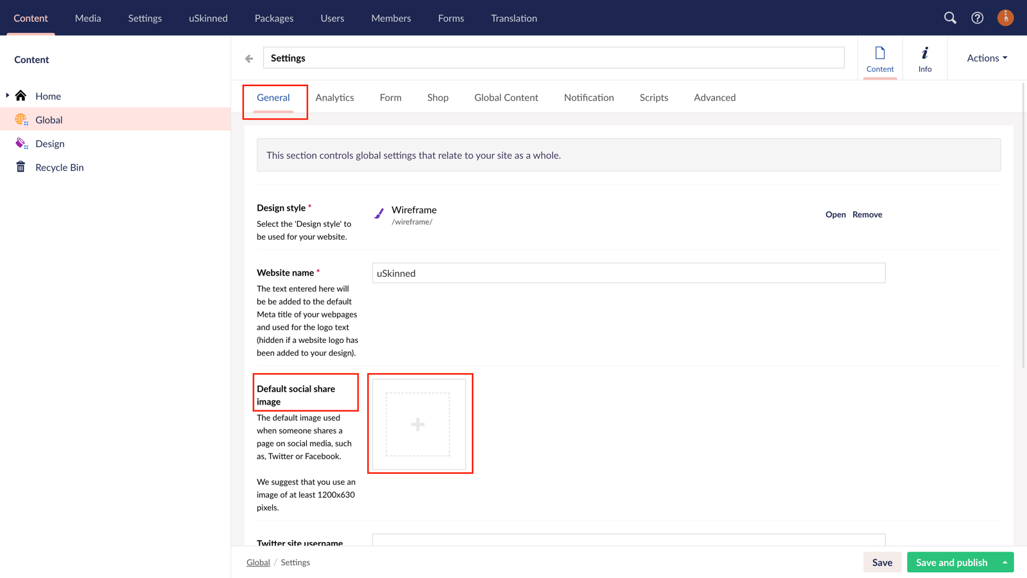Expand the Save and publish options arrow
Image resolution: width=1027 pixels, height=578 pixels.
1005,562
